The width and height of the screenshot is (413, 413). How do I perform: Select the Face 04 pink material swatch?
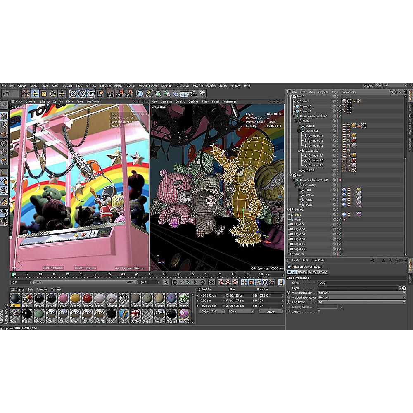[63, 298]
